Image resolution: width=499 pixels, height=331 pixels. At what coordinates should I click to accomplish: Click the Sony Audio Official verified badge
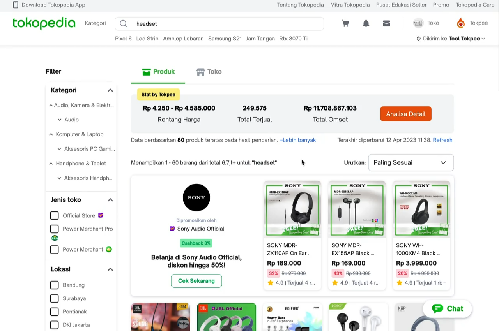point(172,229)
